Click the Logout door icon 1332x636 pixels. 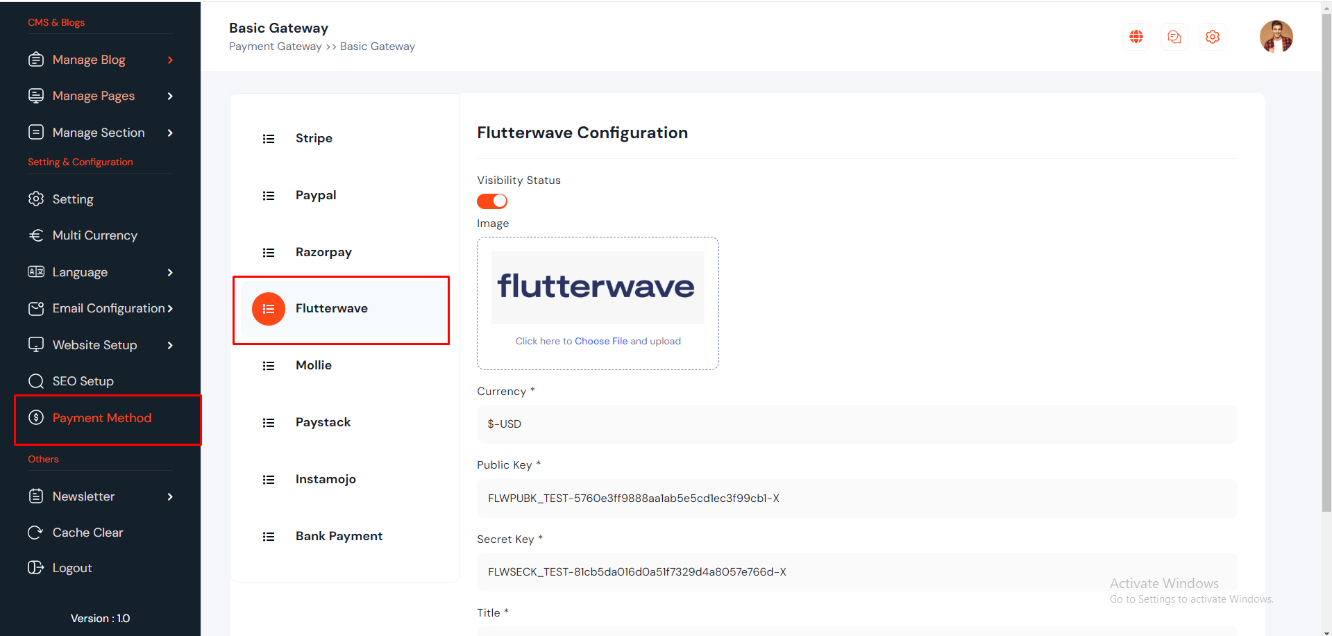[x=35, y=568]
